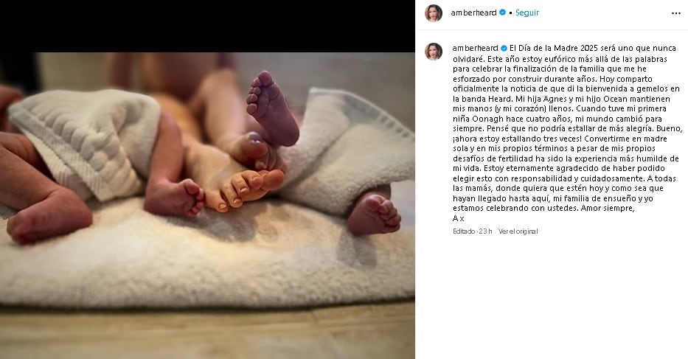Click the profile avatar in post header
The image size is (688, 359).
click(434, 13)
